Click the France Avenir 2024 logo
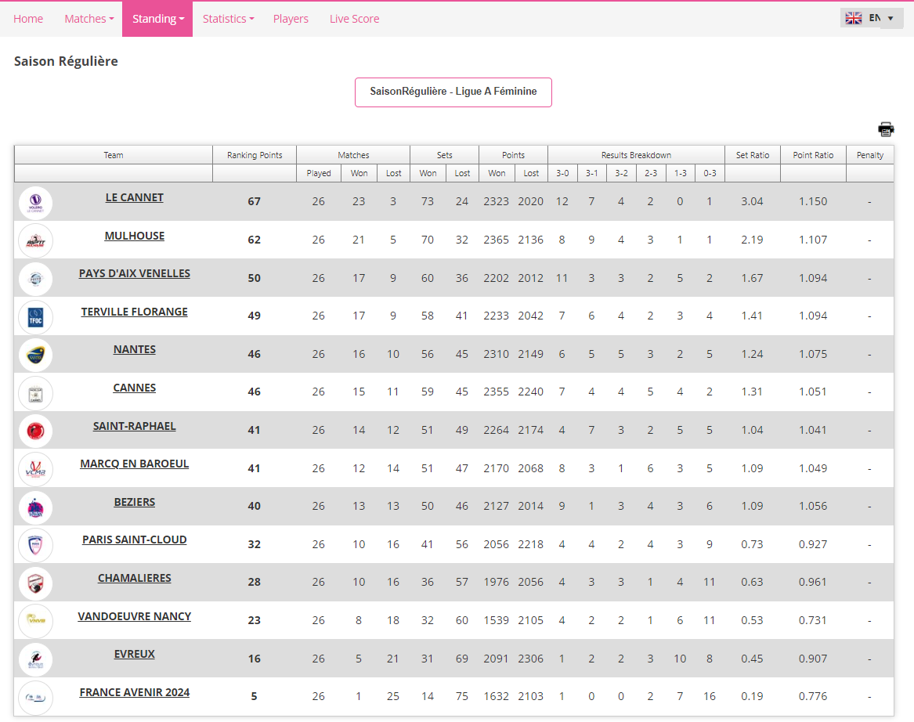 click(35, 698)
